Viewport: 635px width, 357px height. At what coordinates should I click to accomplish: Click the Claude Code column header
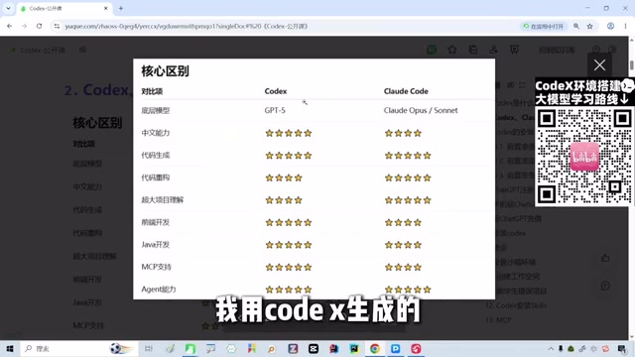tap(406, 91)
